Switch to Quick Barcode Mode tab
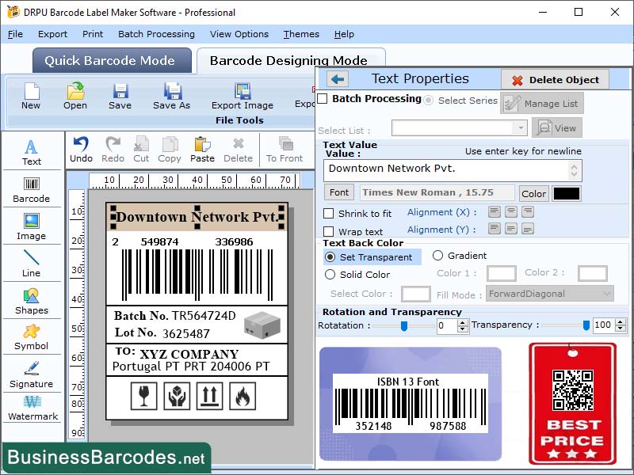 pyautogui.click(x=111, y=61)
